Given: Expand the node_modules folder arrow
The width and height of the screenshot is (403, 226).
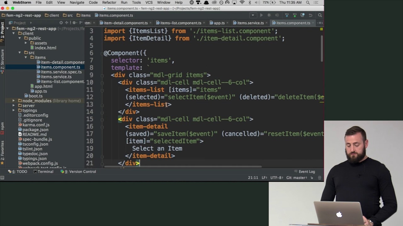Looking at the screenshot, I should click(x=14, y=101).
